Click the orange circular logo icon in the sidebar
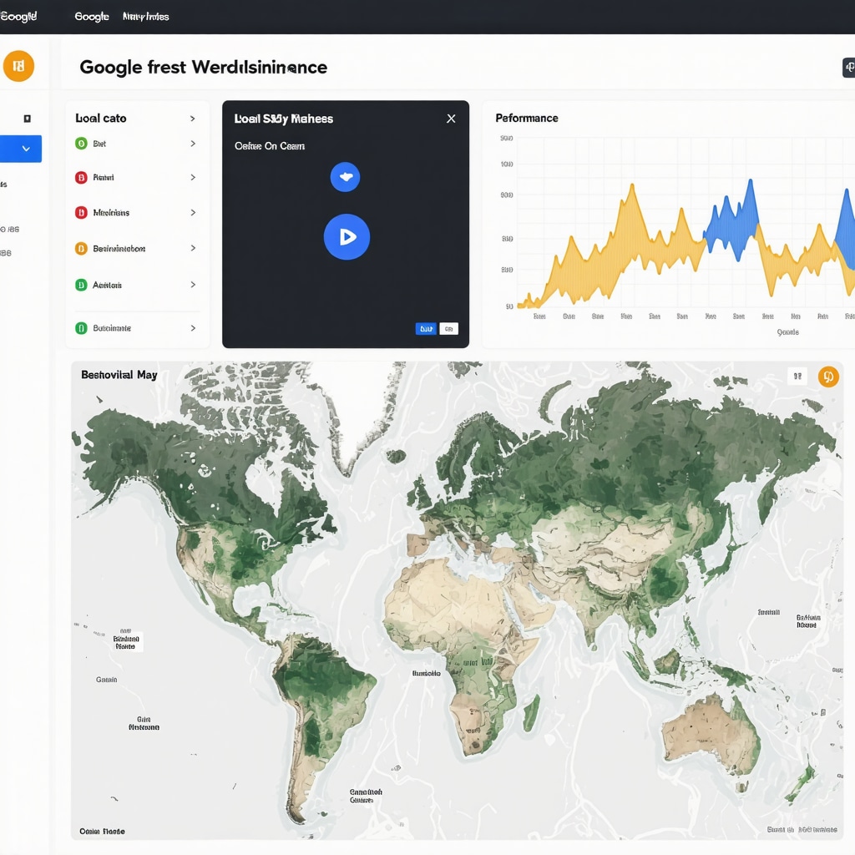Image resolution: width=855 pixels, height=855 pixels. tap(18, 66)
